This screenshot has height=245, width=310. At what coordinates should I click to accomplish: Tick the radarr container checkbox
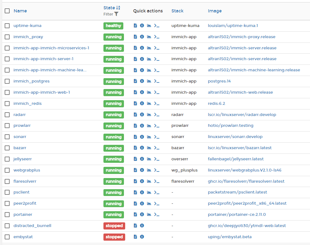click(x=7, y=114)
